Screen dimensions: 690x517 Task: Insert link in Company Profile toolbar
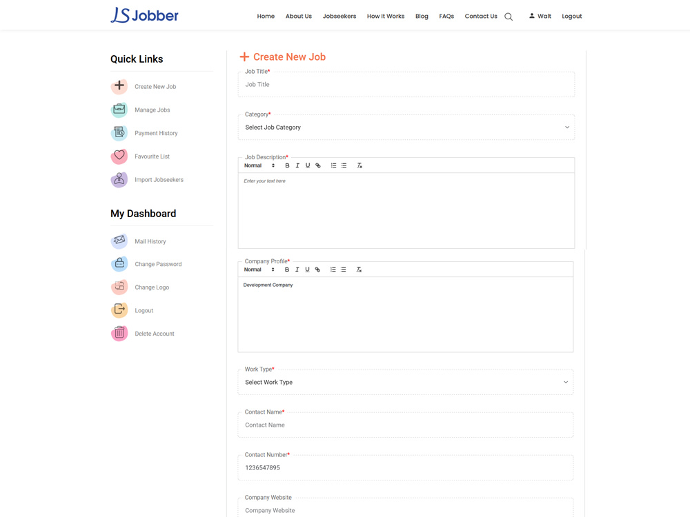tap(317, 270)
